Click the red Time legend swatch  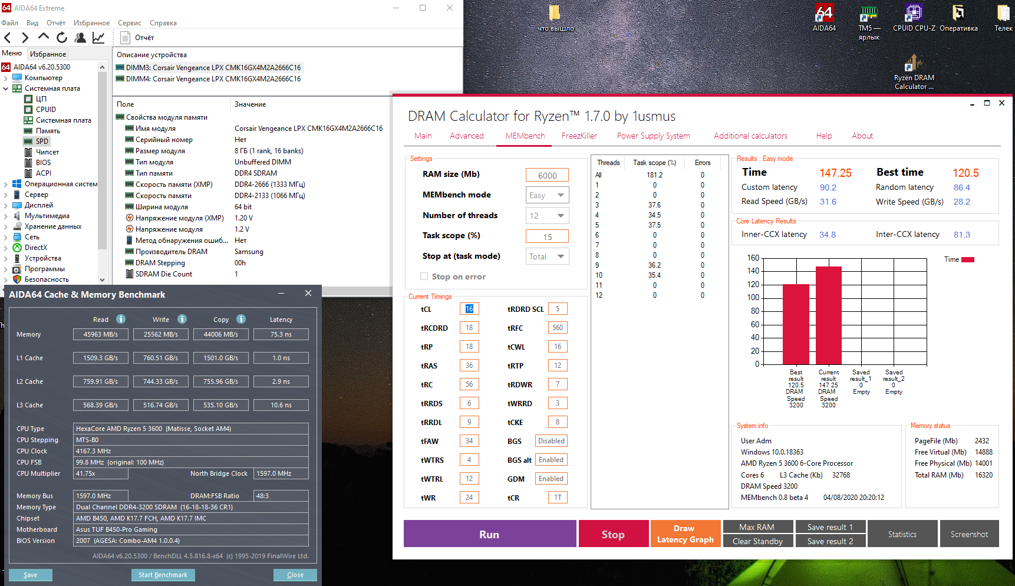tap(968, 259)
